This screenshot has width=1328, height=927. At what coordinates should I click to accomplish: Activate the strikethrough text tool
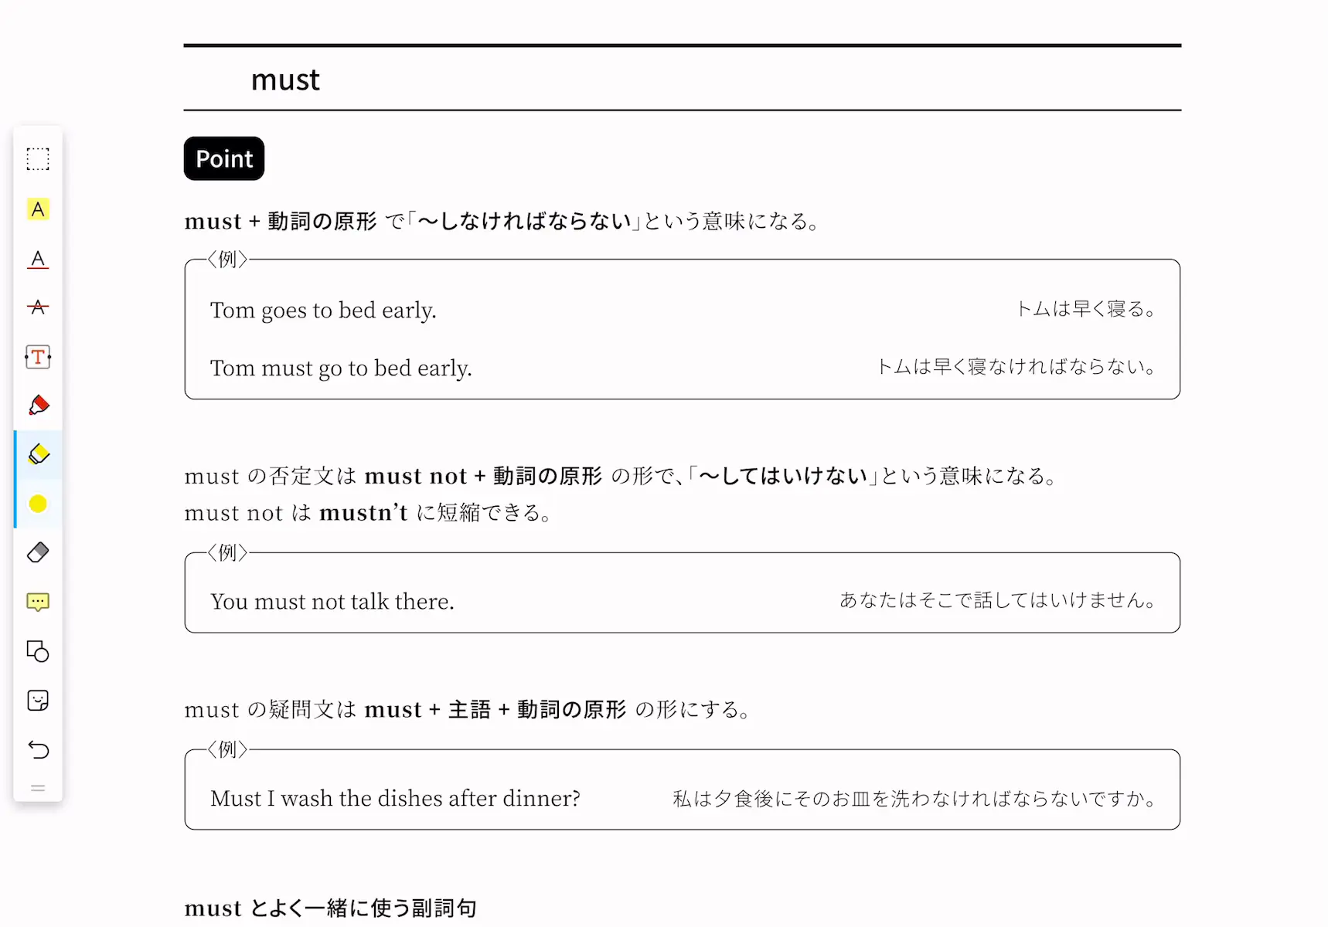click(x=38, y=307)
